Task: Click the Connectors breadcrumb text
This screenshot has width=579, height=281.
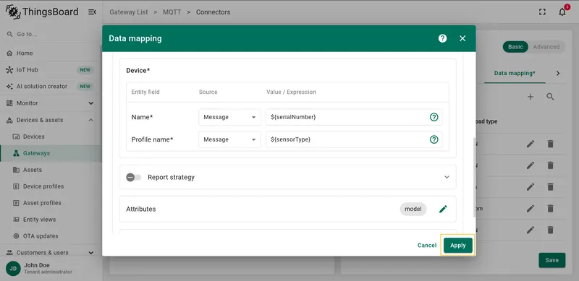Action: pyautogui.click(x=213, y=12)
